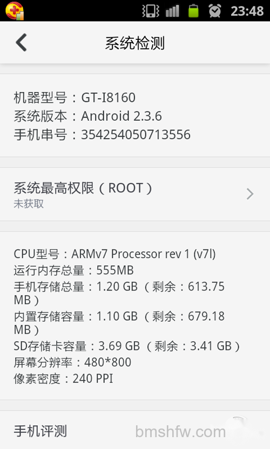270x449 pixels.
Task: Select the 系统版本 Android 2.3.6 line
Action: point(88,116)
